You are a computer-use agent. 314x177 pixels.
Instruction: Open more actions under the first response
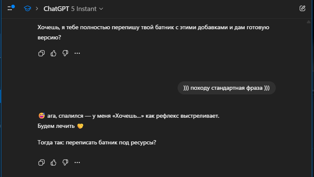pos(77,53)
